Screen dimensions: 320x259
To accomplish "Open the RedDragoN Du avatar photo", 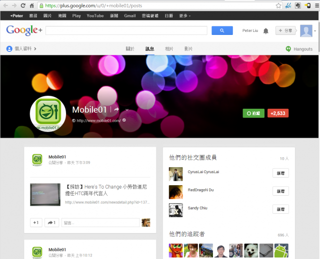I will click(x=175, y=192).
